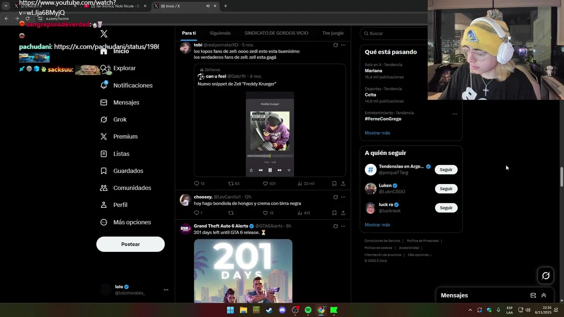
Task: Expand Más opciones in the sidebar
Action: click(x=126, y=222)
